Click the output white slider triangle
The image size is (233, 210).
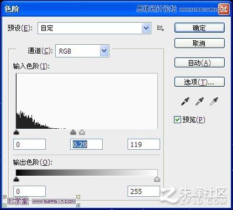[157, 179]
